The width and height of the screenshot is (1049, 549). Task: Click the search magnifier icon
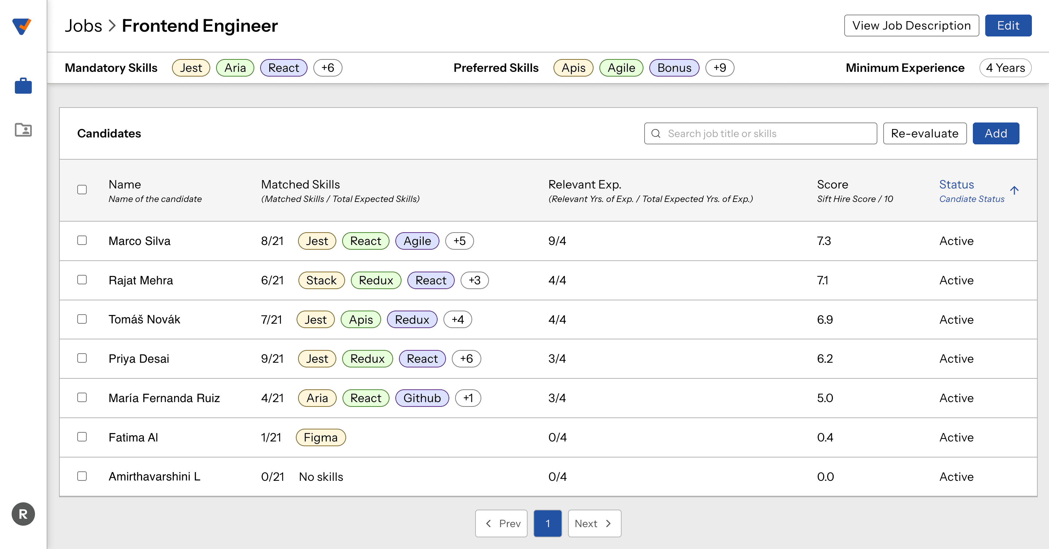(655, 133)
